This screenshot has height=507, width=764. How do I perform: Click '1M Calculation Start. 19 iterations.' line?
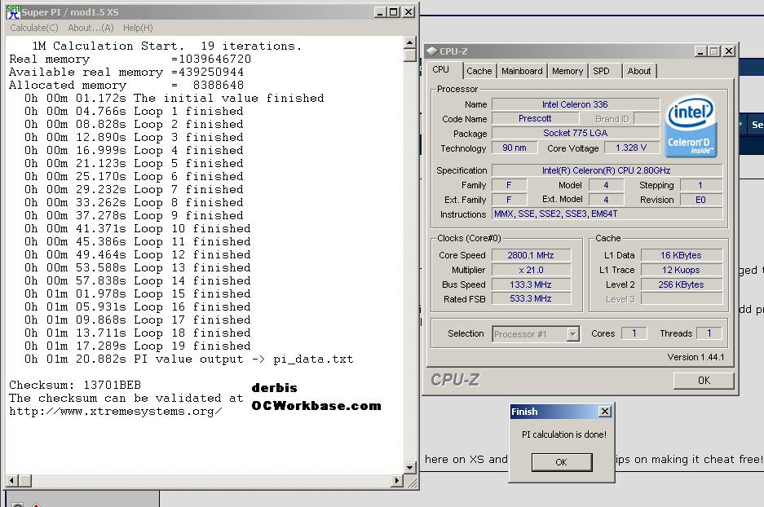tap(166, 46)
